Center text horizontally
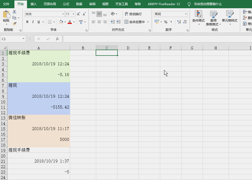Viewport: 252px width, 180px height. 99,22
